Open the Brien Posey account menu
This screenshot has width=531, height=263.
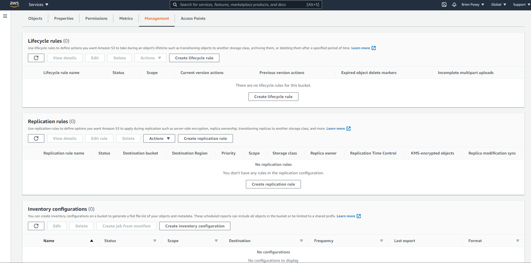(473, 5)
